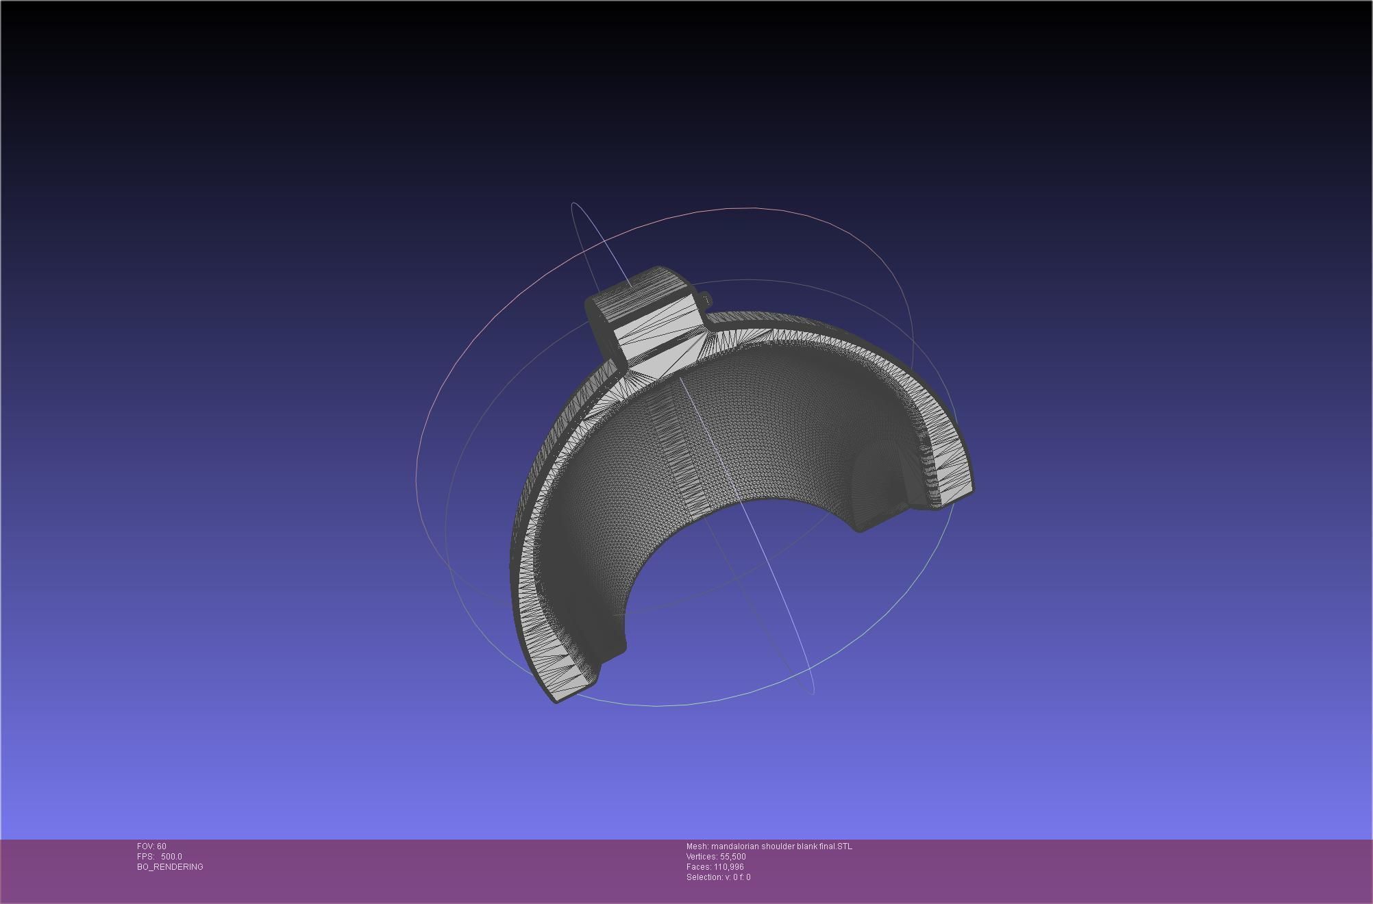
Task: Click the Faces: 110,996 text
Action: pos(715,867)
